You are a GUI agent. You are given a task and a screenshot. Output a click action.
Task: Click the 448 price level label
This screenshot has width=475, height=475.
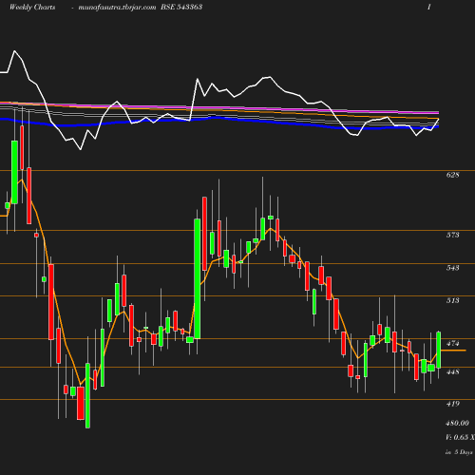[452, 371]
